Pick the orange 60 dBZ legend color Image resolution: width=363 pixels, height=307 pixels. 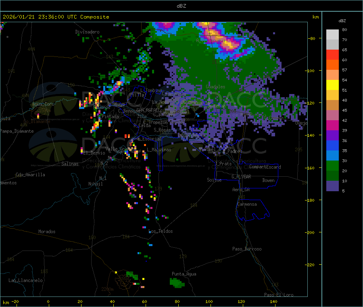point(332,65)
